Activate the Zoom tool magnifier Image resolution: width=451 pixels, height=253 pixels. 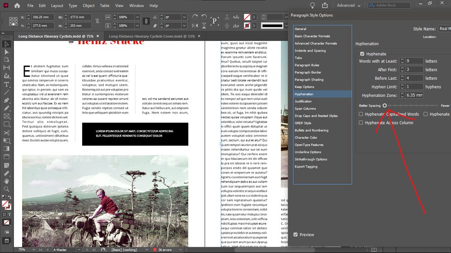pyautogui.click(x=6, y=189)
